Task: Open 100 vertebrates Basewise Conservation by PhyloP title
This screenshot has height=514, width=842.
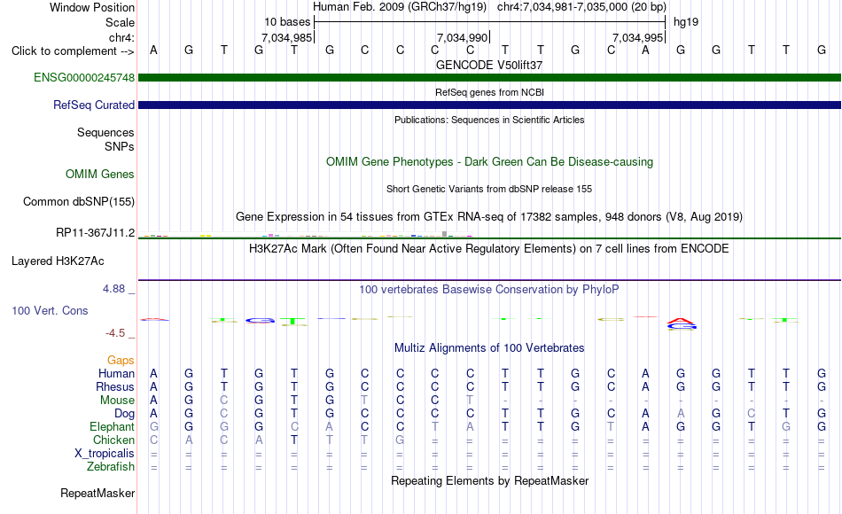Action: pos(489,290)
